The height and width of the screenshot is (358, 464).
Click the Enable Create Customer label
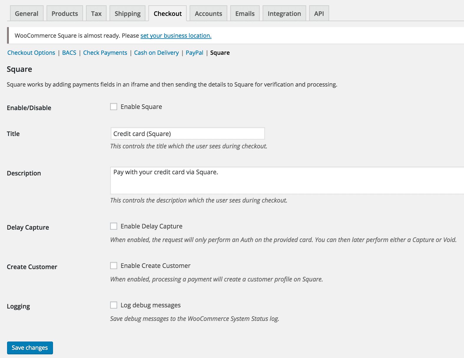tap(155, 266)
